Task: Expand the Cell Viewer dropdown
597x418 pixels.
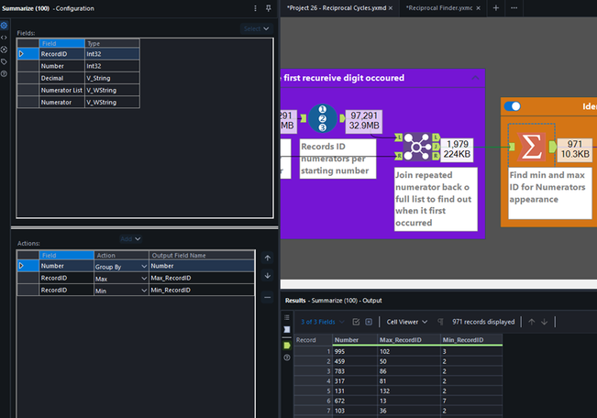Action: tap(408, 322)
